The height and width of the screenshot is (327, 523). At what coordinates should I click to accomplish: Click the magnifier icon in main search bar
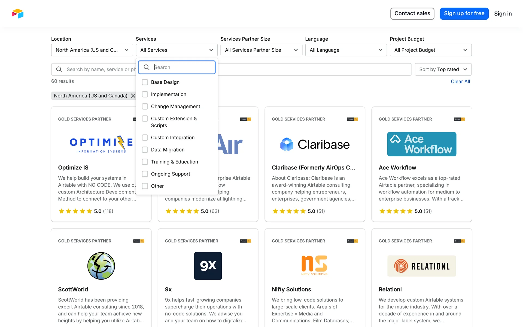click(x=59, y=69)
